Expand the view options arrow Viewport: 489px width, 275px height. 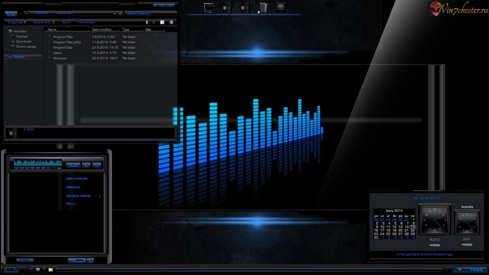pos(154,22)
